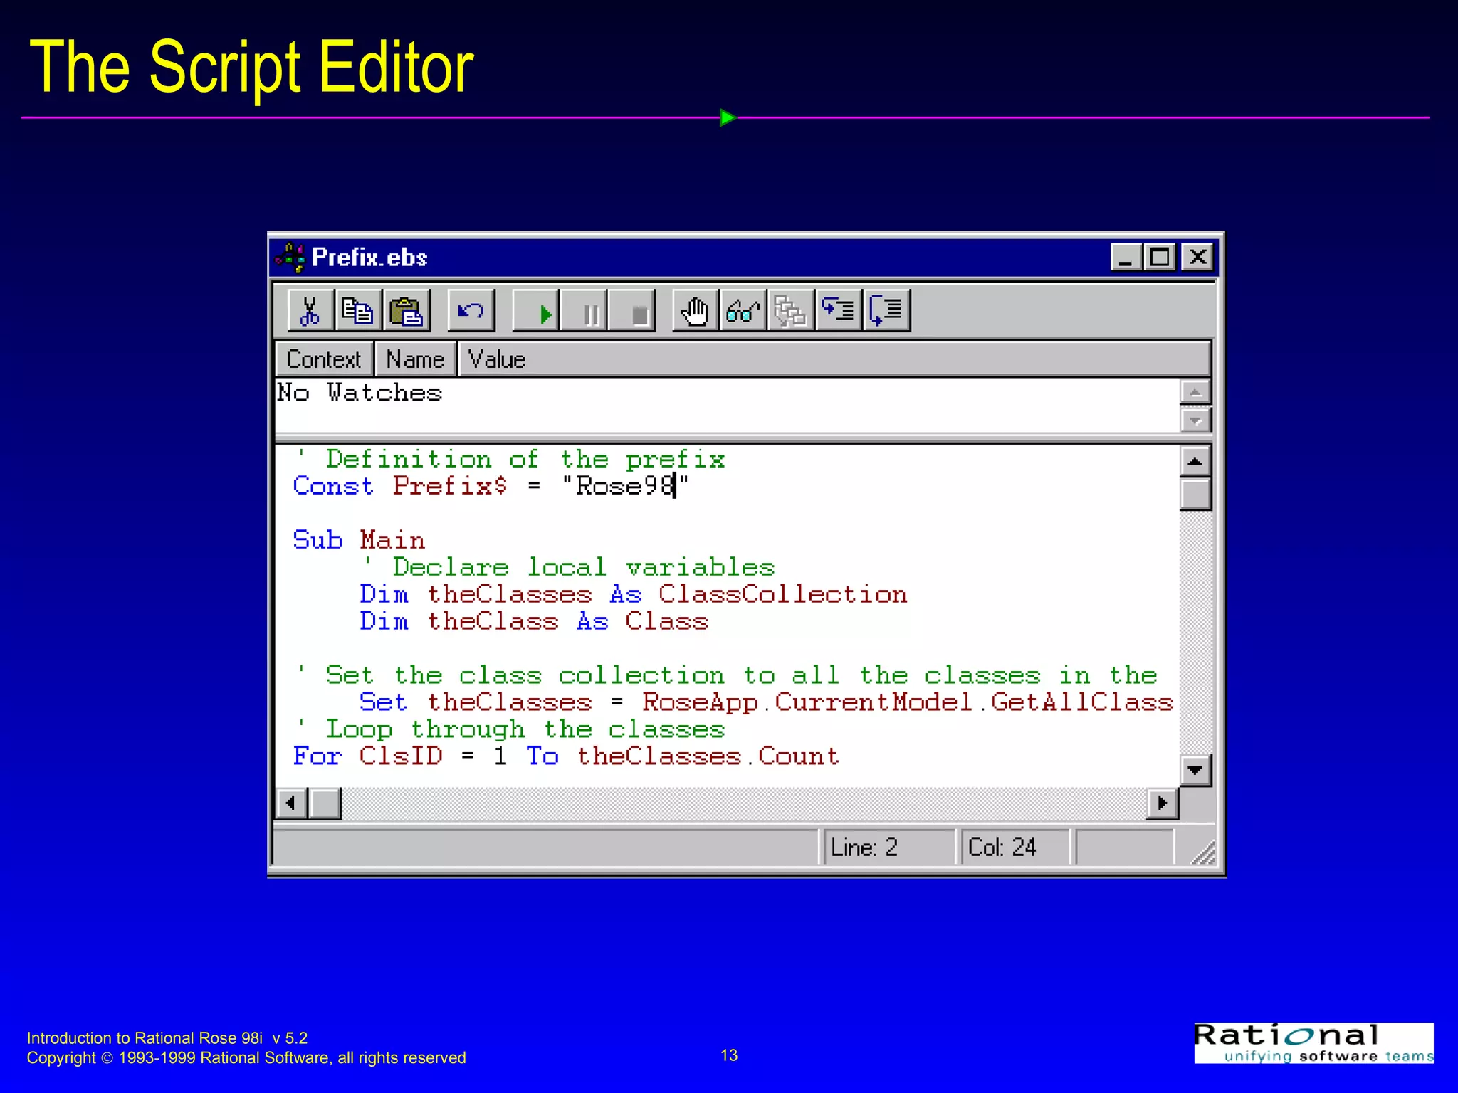
Task: Click the horizontal scrollbar thumb
Action: (x=325, y=803)
